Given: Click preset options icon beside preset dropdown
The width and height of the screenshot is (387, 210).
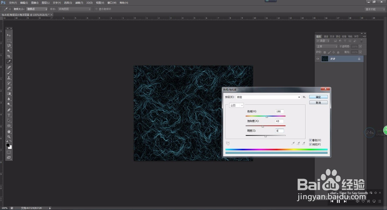Looking at the screenshot, I should pos(304,97).
